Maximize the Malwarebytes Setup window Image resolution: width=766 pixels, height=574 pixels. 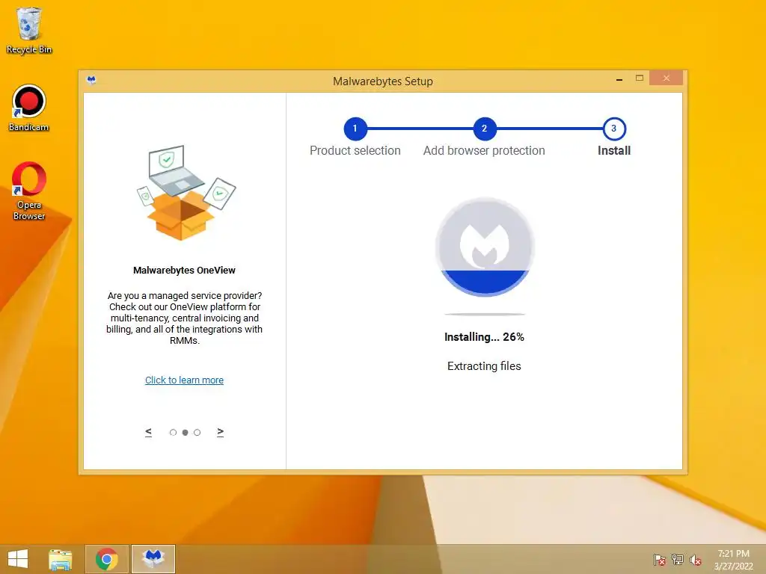[x=640, y=78]
